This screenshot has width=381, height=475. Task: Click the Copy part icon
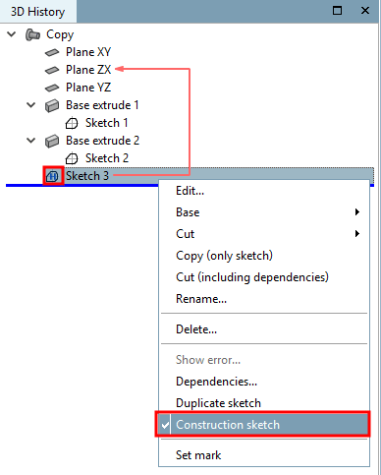tap(32, 34)
